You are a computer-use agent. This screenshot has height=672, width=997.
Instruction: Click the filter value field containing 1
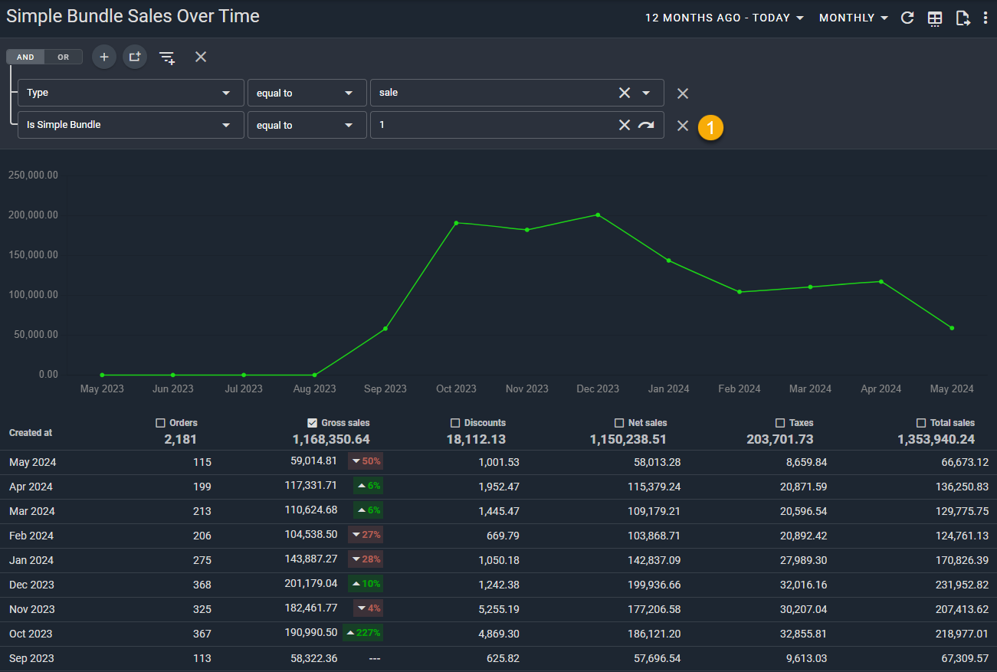[494, 125]
